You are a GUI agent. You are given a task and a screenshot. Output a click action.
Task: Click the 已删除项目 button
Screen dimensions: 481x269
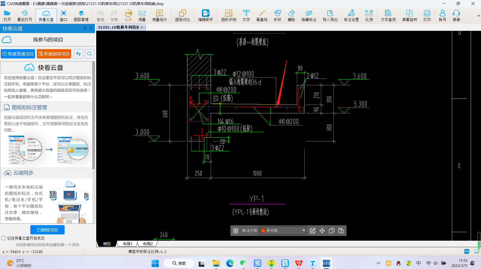pyautogui.click(x=47, y=230)
